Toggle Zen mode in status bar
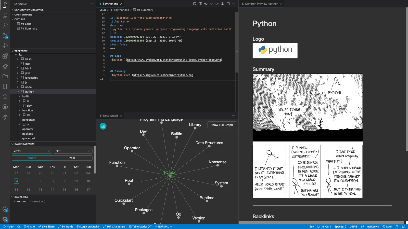The image size is (408, 229). point(312,226)
